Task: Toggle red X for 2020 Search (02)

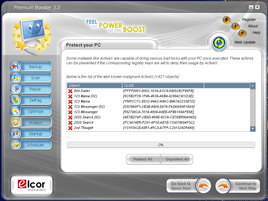Action: pos(70,117)
